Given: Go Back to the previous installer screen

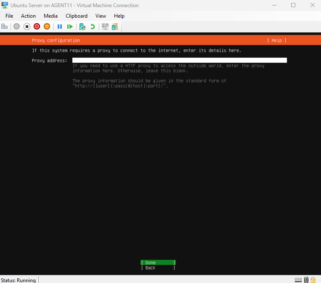Looking at the screenshot, I should pyautogui.click(x=158, y=268).
